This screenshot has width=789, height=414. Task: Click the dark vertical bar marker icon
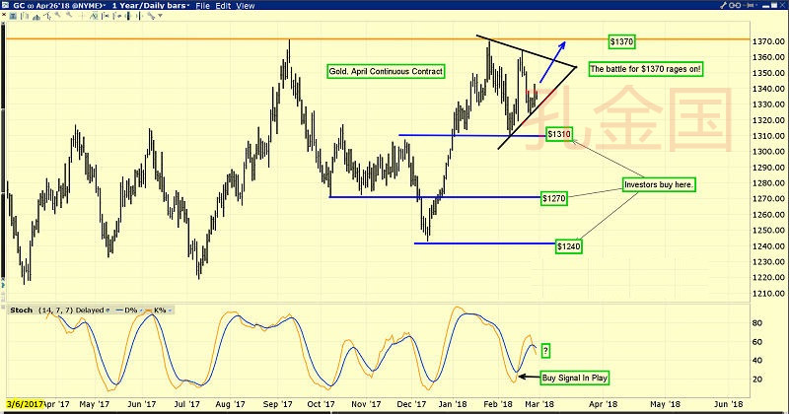tap(128, 16)
